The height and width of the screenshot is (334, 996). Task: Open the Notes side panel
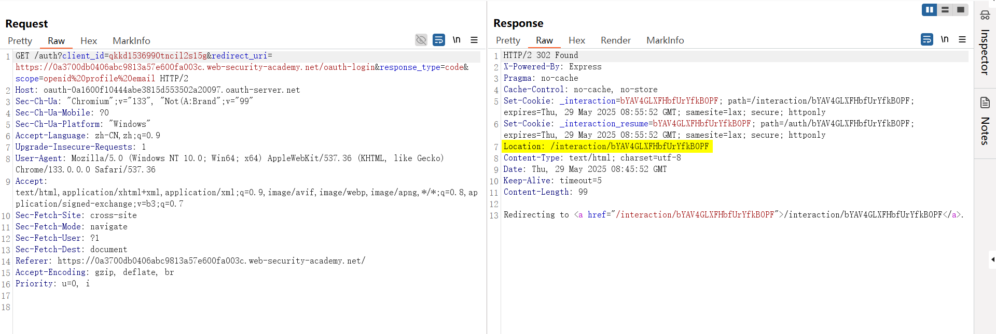(x=985, y=121)
